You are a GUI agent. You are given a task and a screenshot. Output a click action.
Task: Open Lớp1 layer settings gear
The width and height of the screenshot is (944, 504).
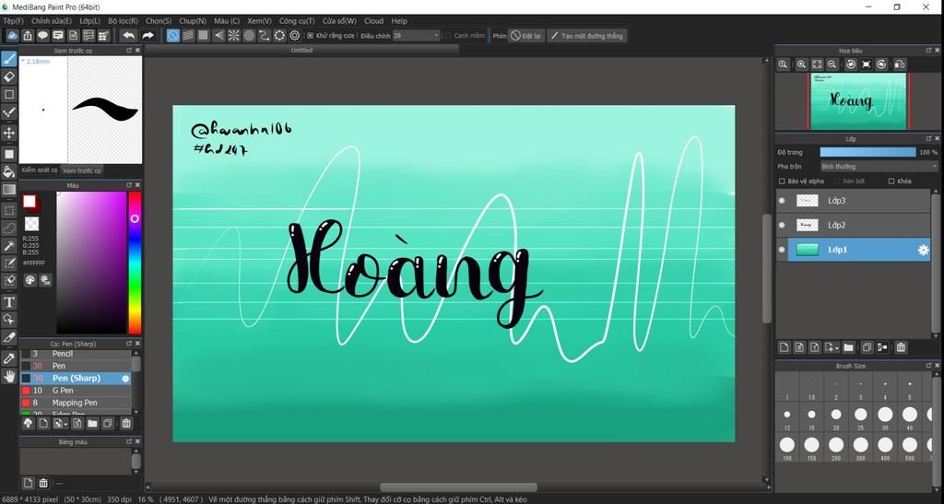point(923,251)
